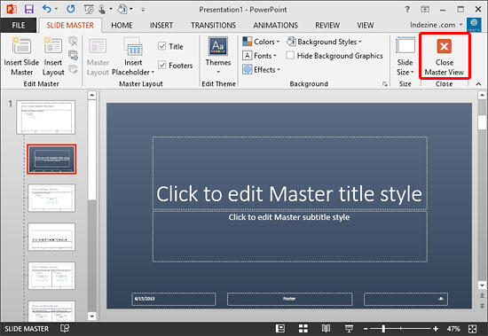This screenshot has height=336, width=488.
Task: Open the Help question mark icon
Action: point(407,10)
